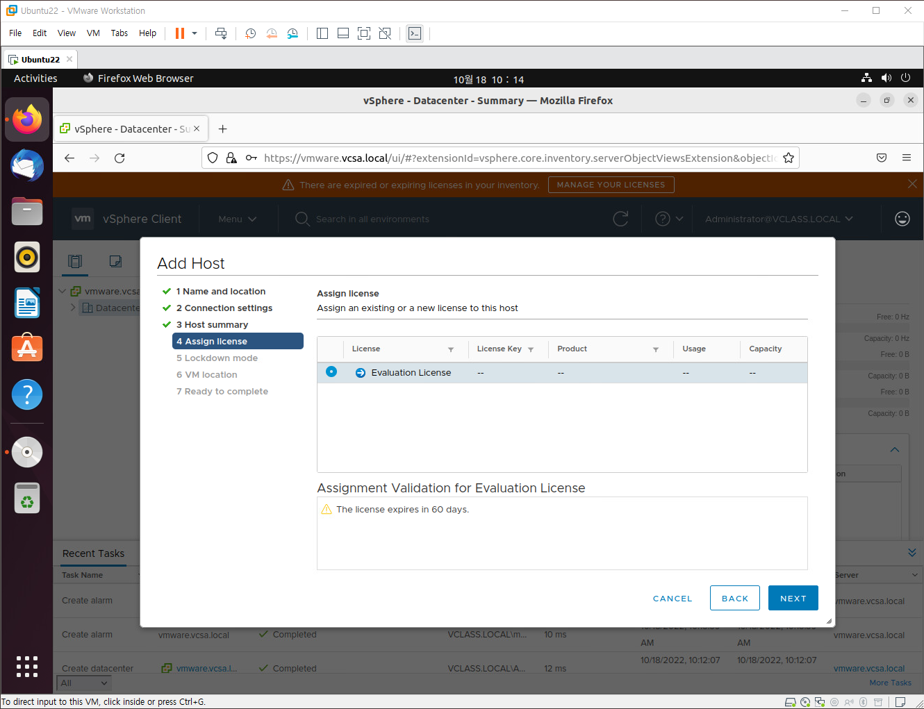
Task: Click the Ubuntu network status icon
Action: pyautogui.click(x=866, y=78)
